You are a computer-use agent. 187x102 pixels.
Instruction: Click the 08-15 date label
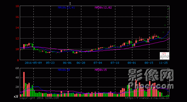point(149,63)
